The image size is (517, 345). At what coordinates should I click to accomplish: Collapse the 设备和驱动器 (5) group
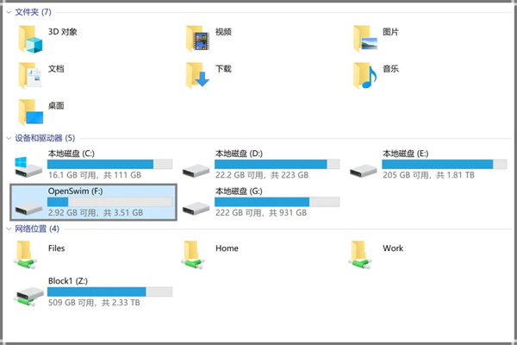[9, 138]
